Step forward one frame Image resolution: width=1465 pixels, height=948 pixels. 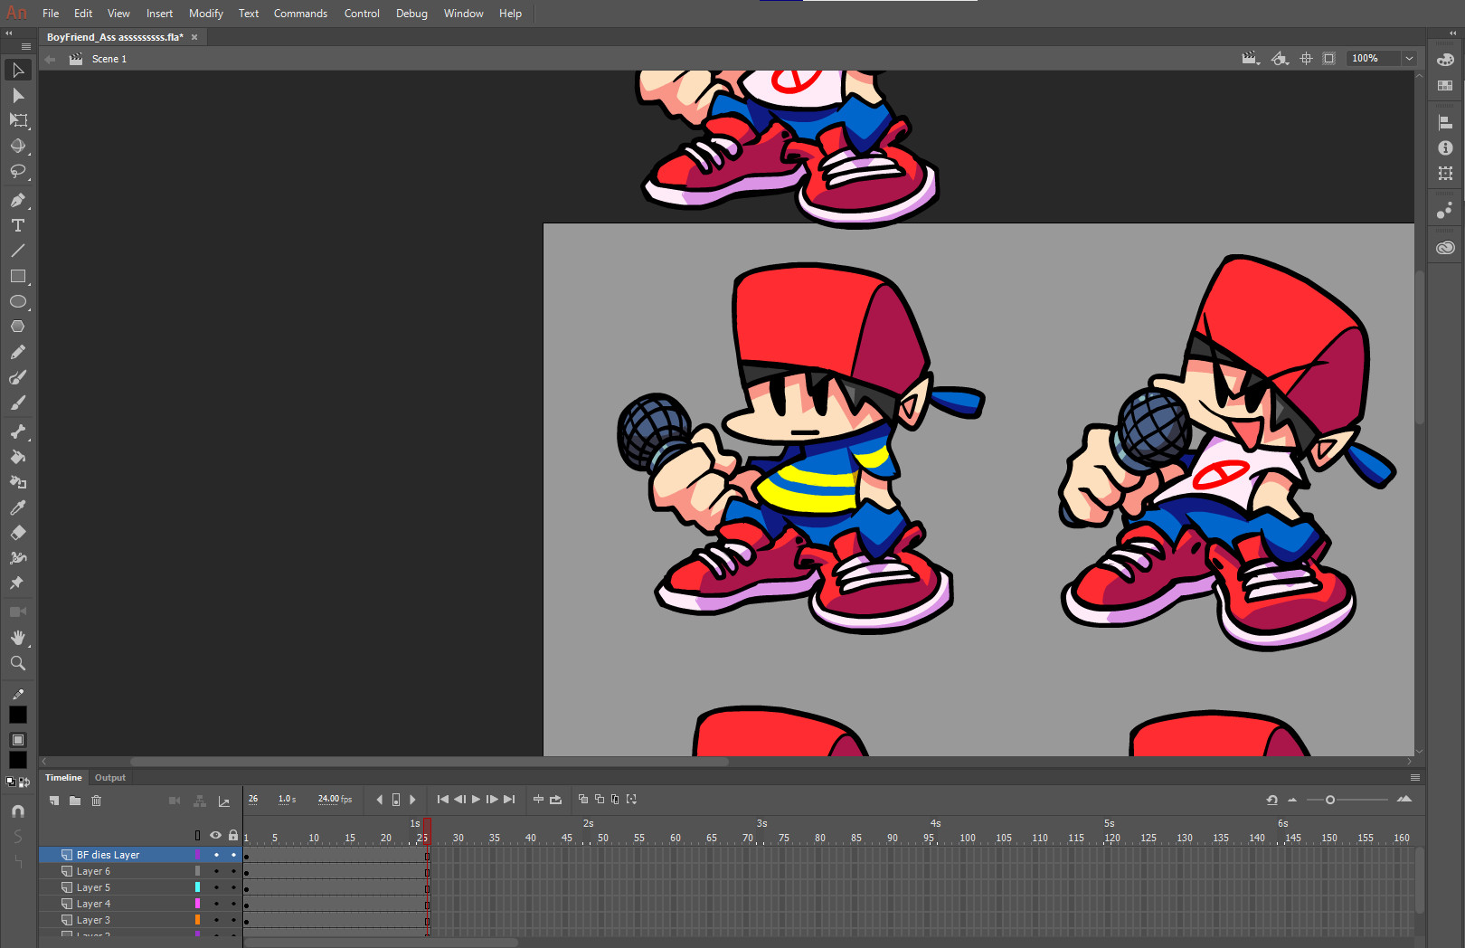click(492, 800)
